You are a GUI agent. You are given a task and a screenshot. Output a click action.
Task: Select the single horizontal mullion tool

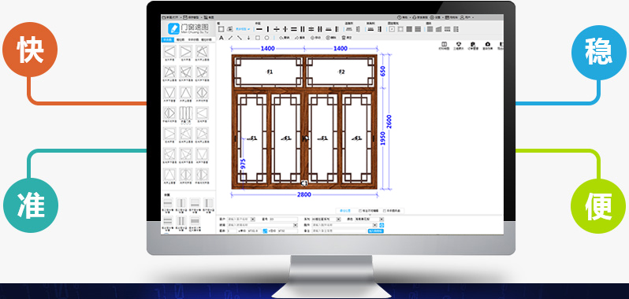(x=259, y=29)
